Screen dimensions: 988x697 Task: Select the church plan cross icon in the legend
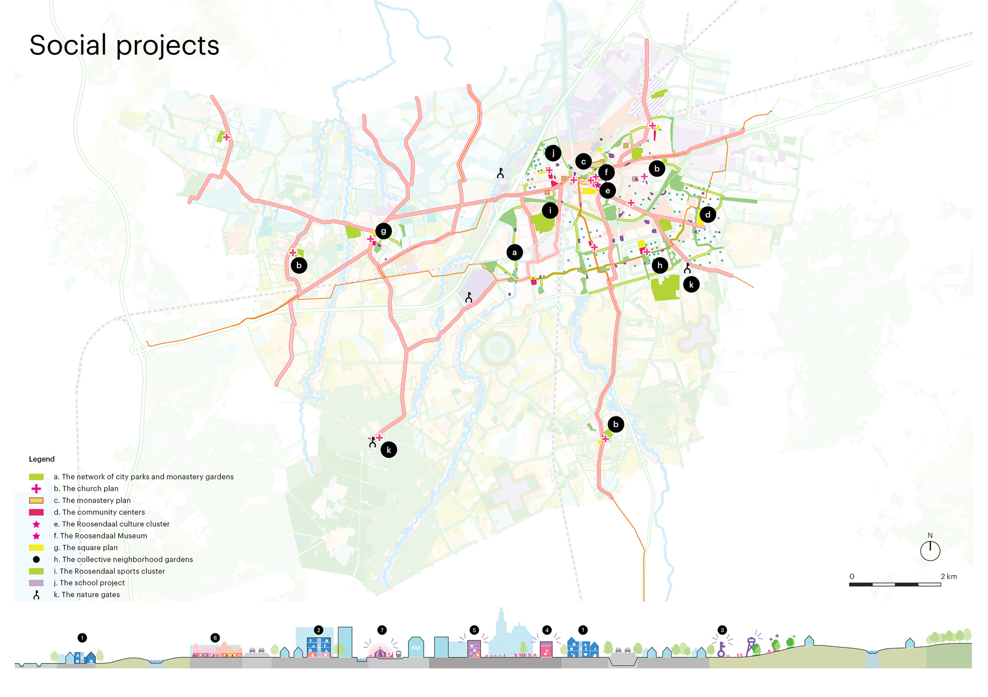(x=36, y=488)
